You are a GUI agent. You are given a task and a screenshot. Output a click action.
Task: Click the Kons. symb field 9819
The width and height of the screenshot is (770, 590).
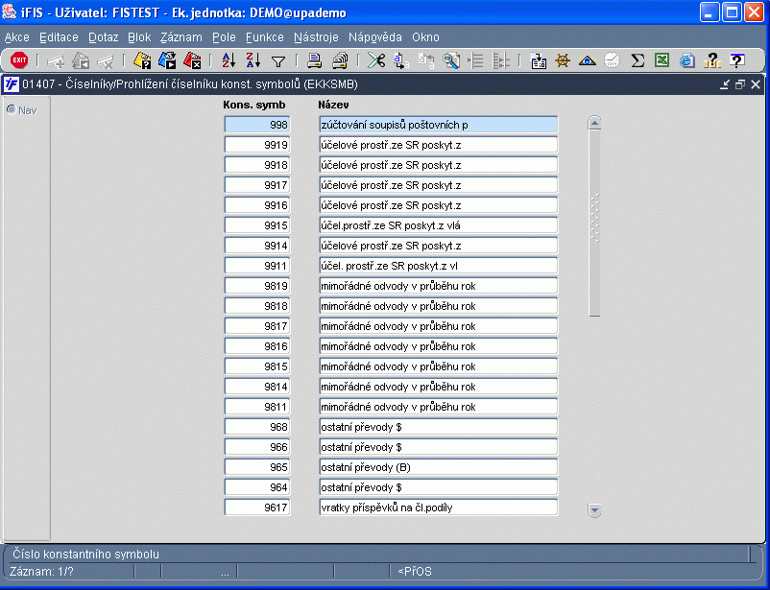[x=257, y=286]
